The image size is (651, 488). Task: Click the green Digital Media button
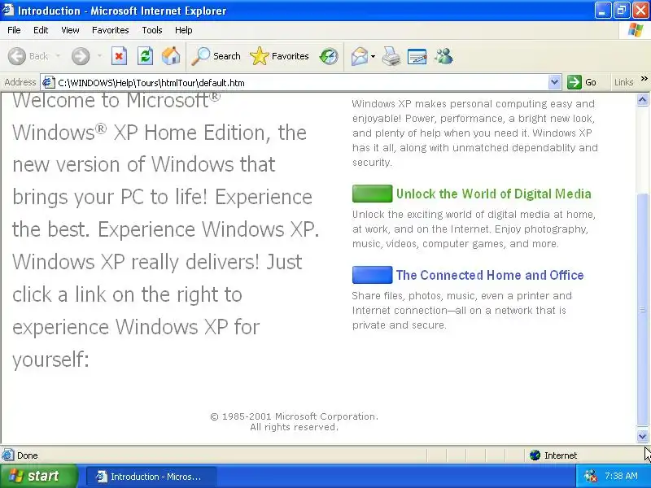click(372, 194)
